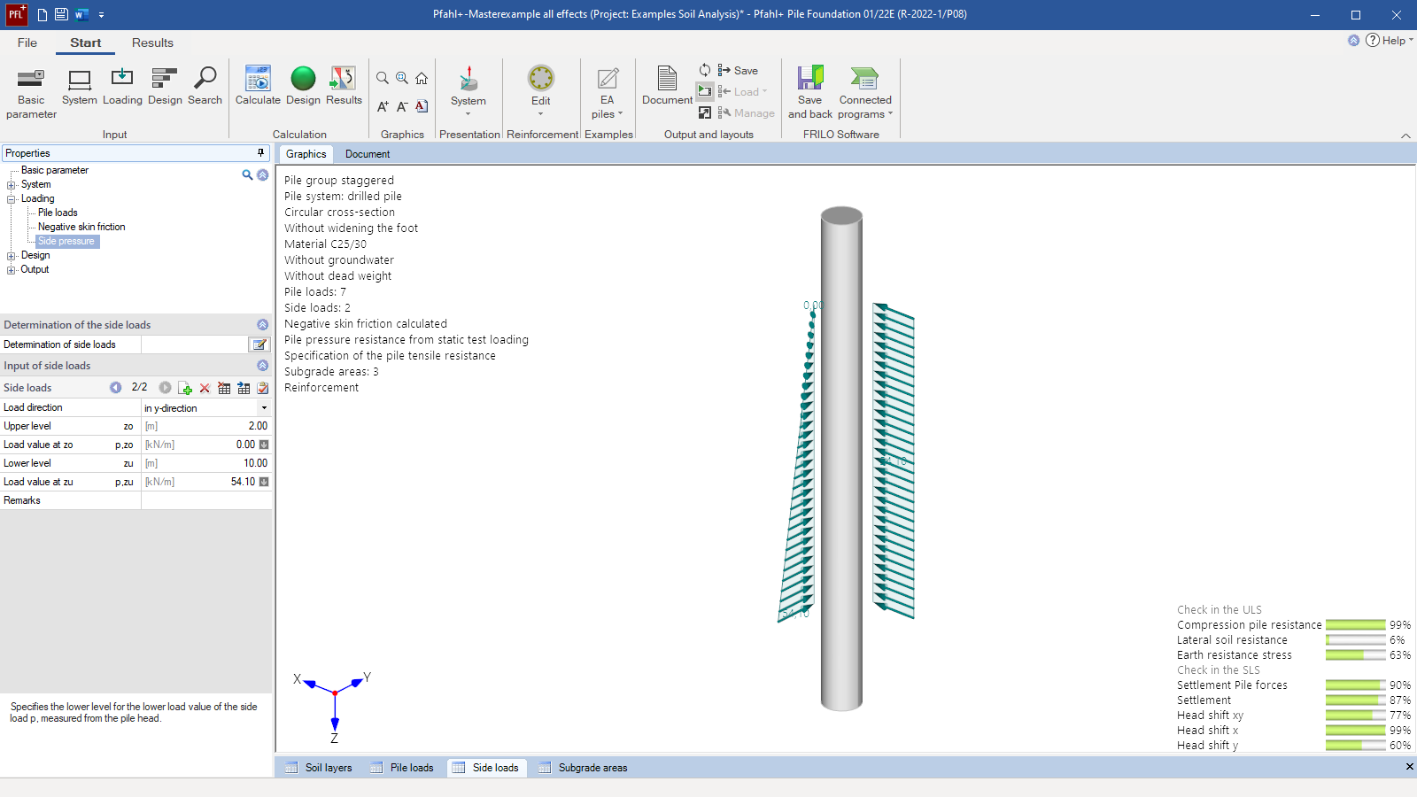The width and height of the screenshot is (1417, 797).
Task: Switch to the Subgrade areas tab
Action: (592, 768)
